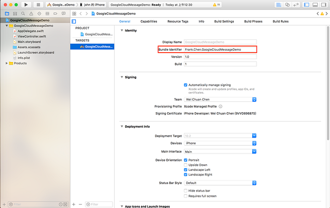
Task: Open the Test navigator diamond icon
Action: [x=39, y=14]
